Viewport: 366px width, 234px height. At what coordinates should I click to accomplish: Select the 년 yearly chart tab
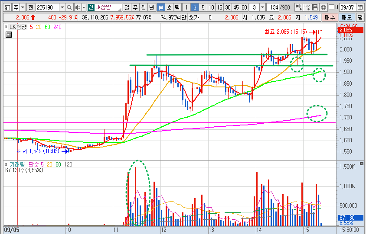[x=151, y=8]
